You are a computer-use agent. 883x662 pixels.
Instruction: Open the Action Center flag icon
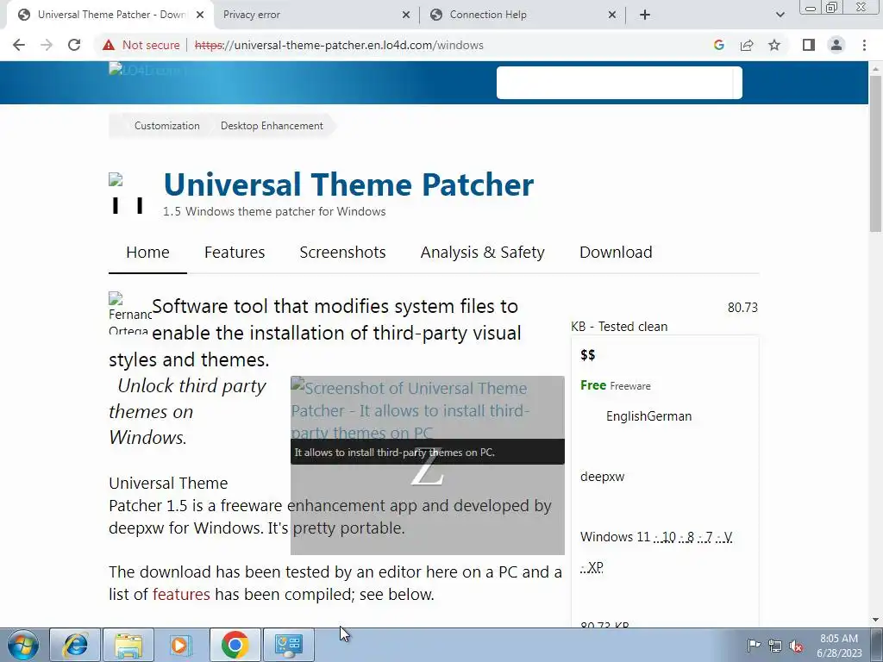[x=753, y=646]
